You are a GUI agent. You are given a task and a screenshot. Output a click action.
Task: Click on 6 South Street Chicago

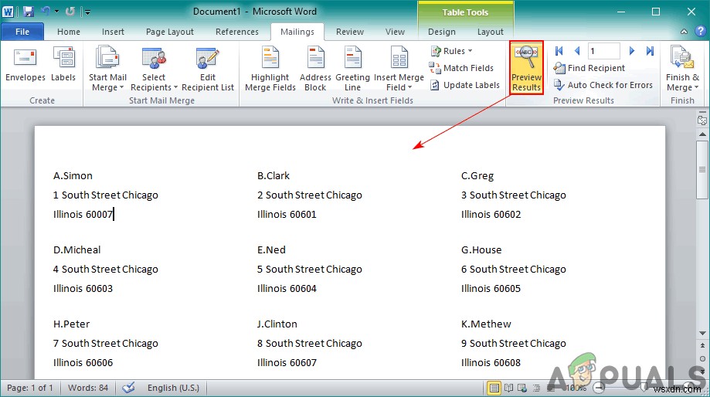point(514,270)
